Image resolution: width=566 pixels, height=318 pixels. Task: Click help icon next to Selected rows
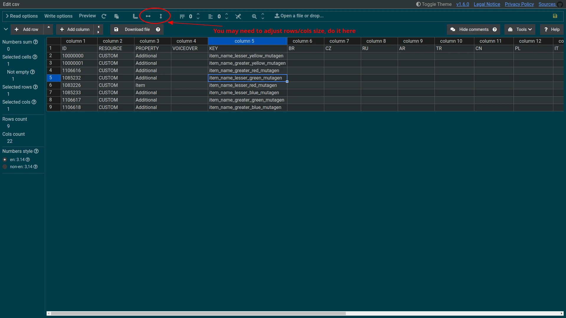click(x=35, y=87)
